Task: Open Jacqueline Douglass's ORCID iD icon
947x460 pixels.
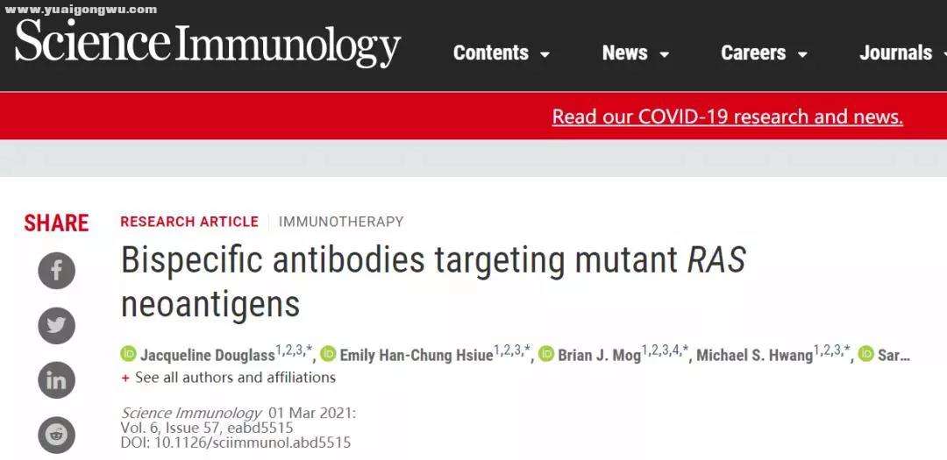Action: (129, 354)
